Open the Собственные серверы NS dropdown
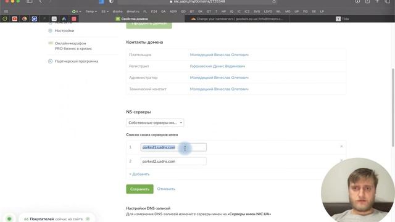This screenshot has width=395, height=222. point(155,123)
